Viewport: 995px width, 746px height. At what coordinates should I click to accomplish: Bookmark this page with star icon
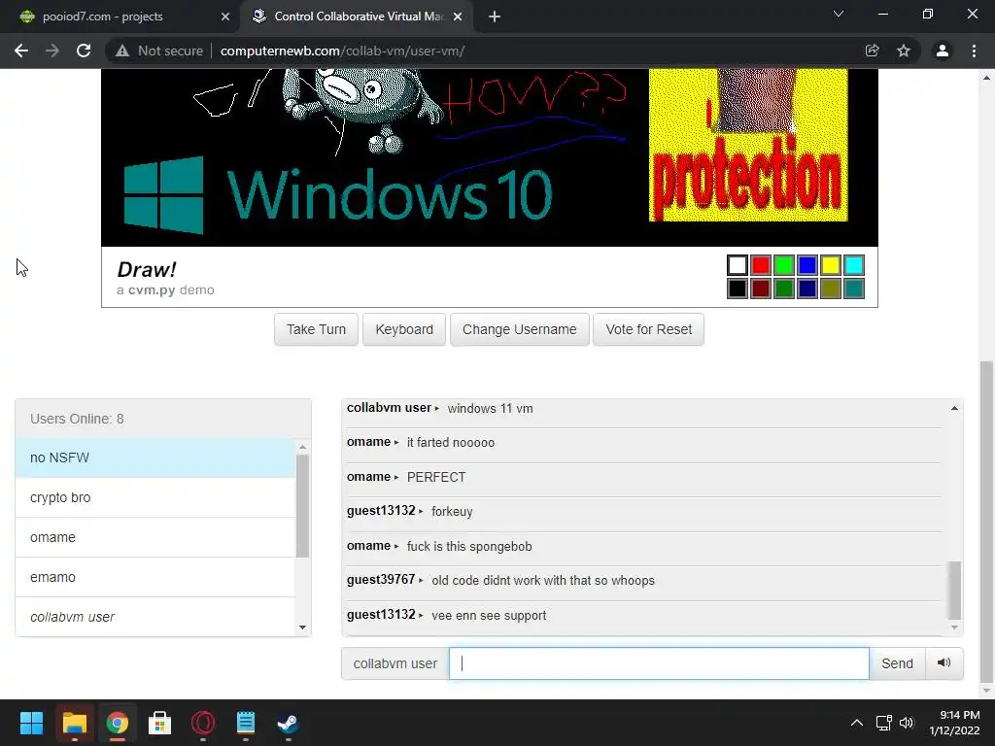pyautogui.click(x=904, y=51)
